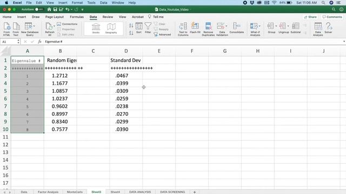The image size is (346, 194).
Task: Expand the Undo history dropdown arrow
Action: tap(71, 10)
